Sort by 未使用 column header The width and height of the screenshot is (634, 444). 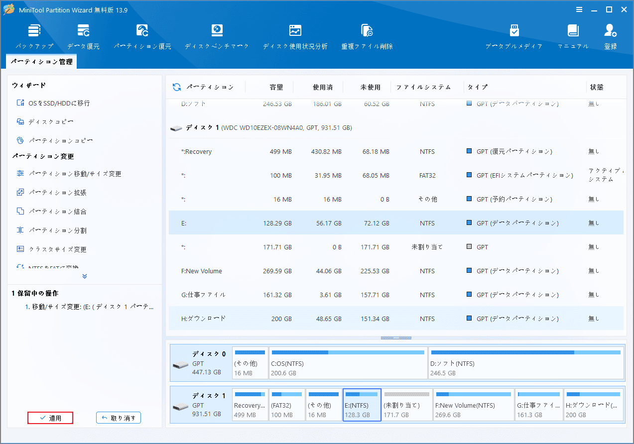pos(371,87)
